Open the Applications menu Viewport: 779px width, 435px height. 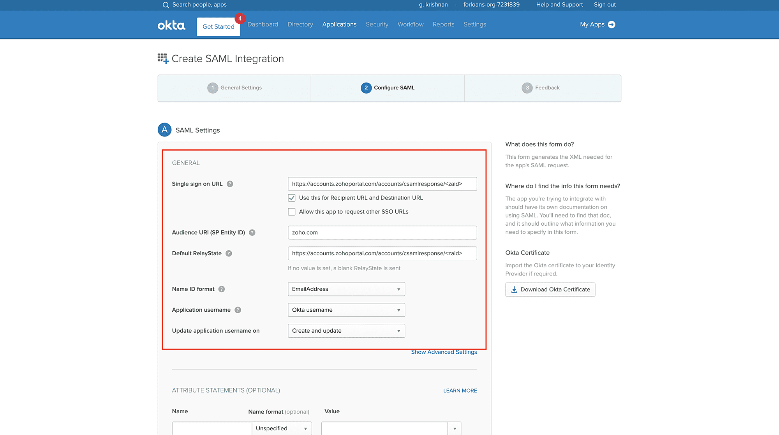339,25
